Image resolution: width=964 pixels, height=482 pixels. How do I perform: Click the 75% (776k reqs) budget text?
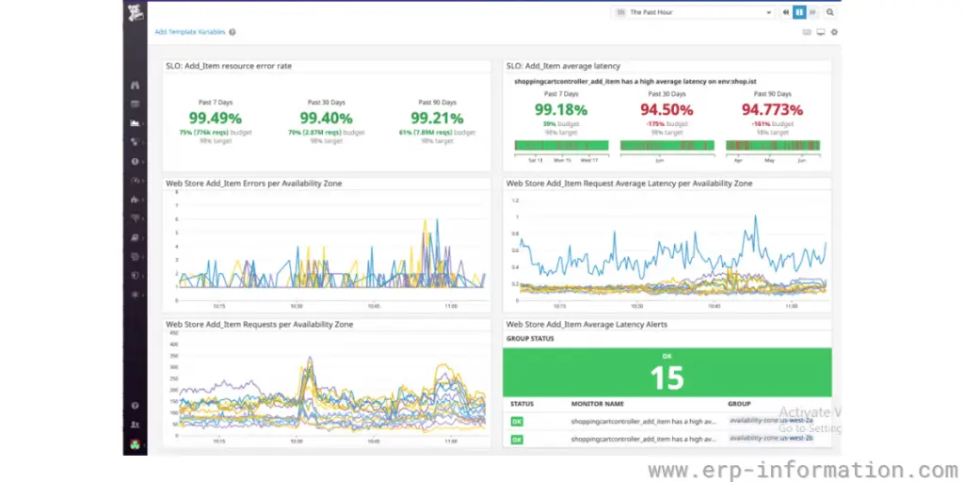[216, 132]
